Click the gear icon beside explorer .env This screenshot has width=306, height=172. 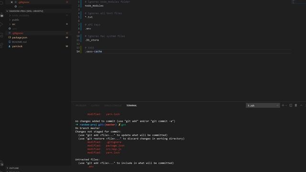[x=10, y=29]
